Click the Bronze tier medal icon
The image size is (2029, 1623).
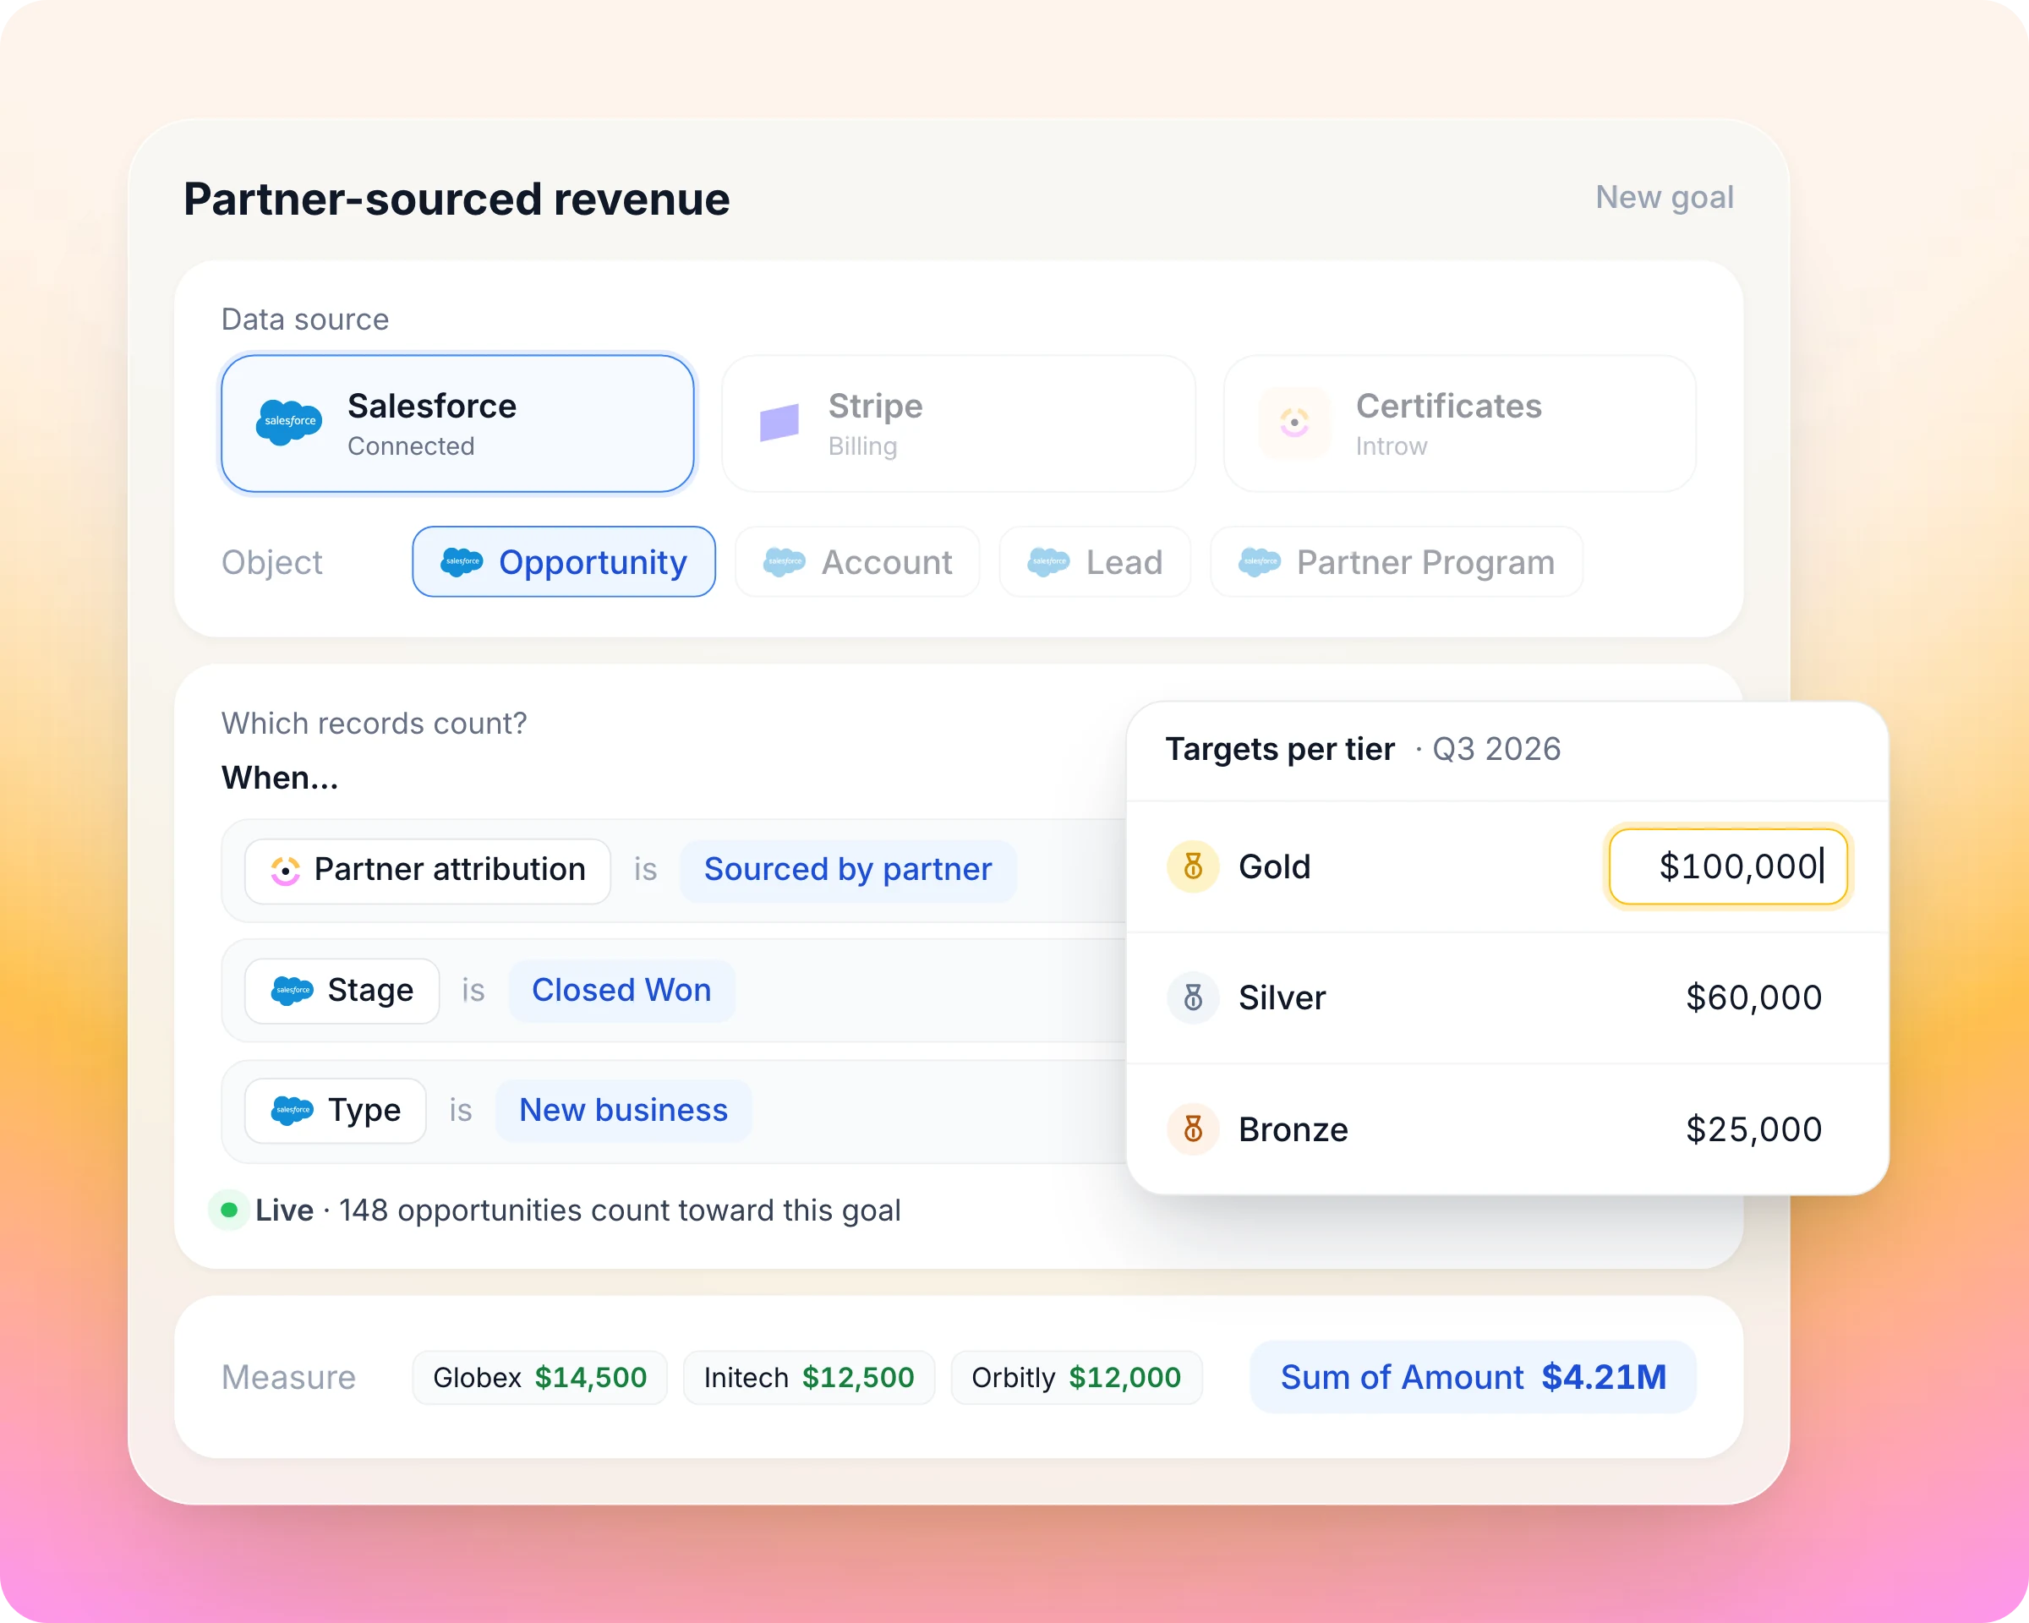pyautogui.click(x=1192, y=1129)
